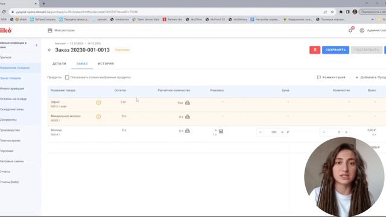Click the warning icon on Зерно row
Viewport: 386px width, 217px height.
pyautogui.click(x=98, y=102)
